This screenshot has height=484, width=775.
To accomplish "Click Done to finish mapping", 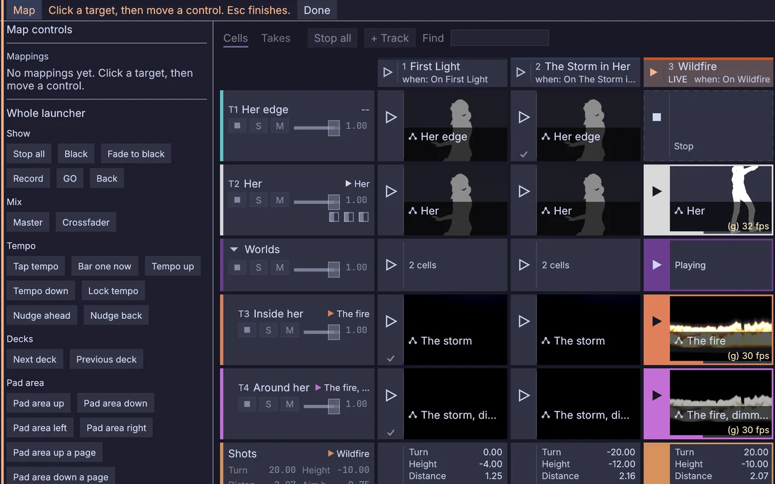I will click(x=317, y=10).
